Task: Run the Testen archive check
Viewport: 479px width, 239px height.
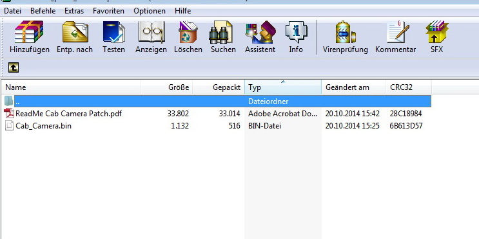Action: click(113, 37)
